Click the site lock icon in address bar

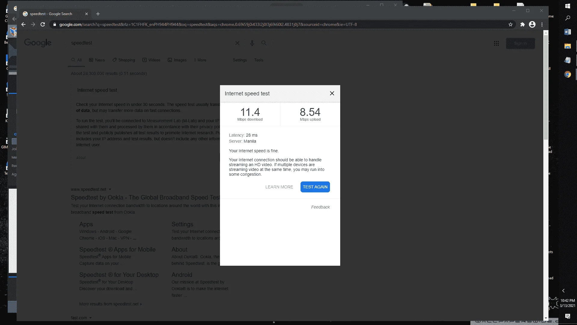coord(54,24)
